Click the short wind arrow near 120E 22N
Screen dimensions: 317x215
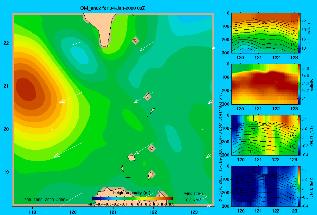tap(77, 43)
